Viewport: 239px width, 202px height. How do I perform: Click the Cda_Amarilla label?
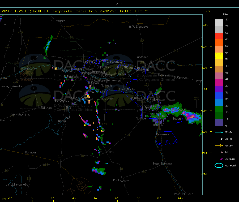point(20,115)
